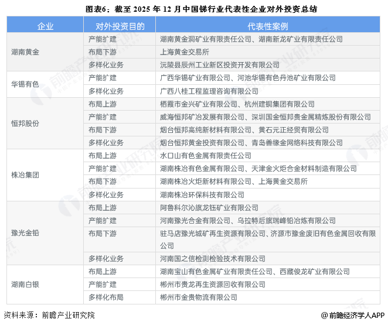Click 多样化业务 beside 河南国之信检测
This screenshot has width=388, height=322.
pos(120,259)
